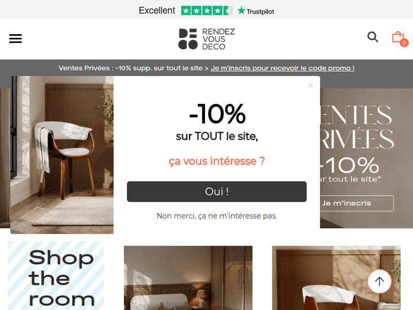
Task: Accept the offer with the Oui ! button
Action: click(216, 192)
